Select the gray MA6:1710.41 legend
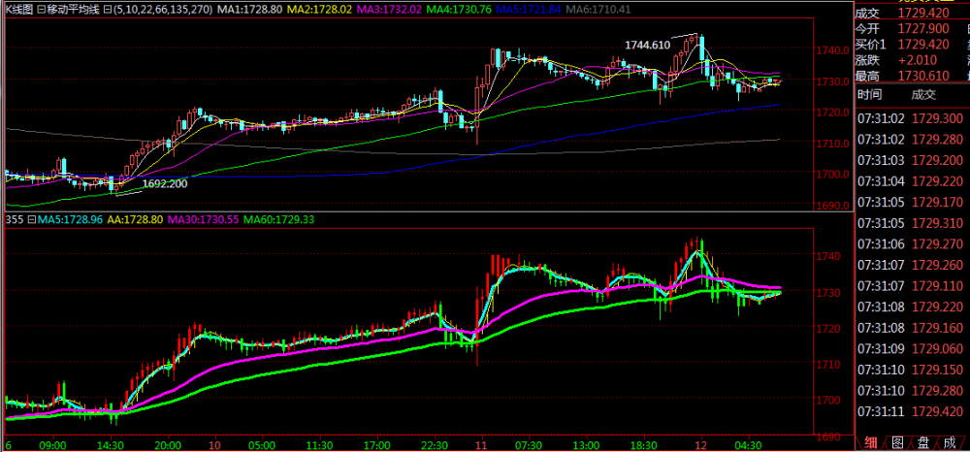This screenshot has height=452, width=970. pyautogui.click(x=599, y=10)
